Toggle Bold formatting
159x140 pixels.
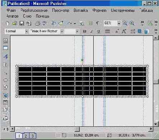point(85,32)
